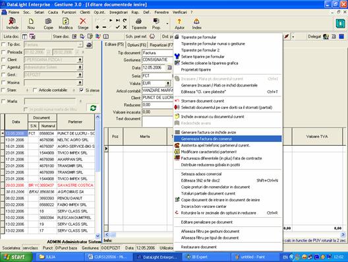The height and width of the screenshot is (262, 348).
Task: Delete with the Sterge red X icon
Action: [83, 24]
